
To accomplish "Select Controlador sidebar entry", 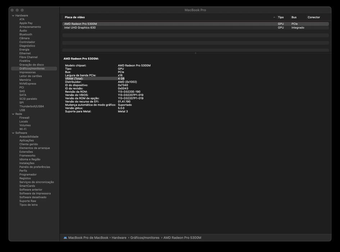I will click(27, 42).
